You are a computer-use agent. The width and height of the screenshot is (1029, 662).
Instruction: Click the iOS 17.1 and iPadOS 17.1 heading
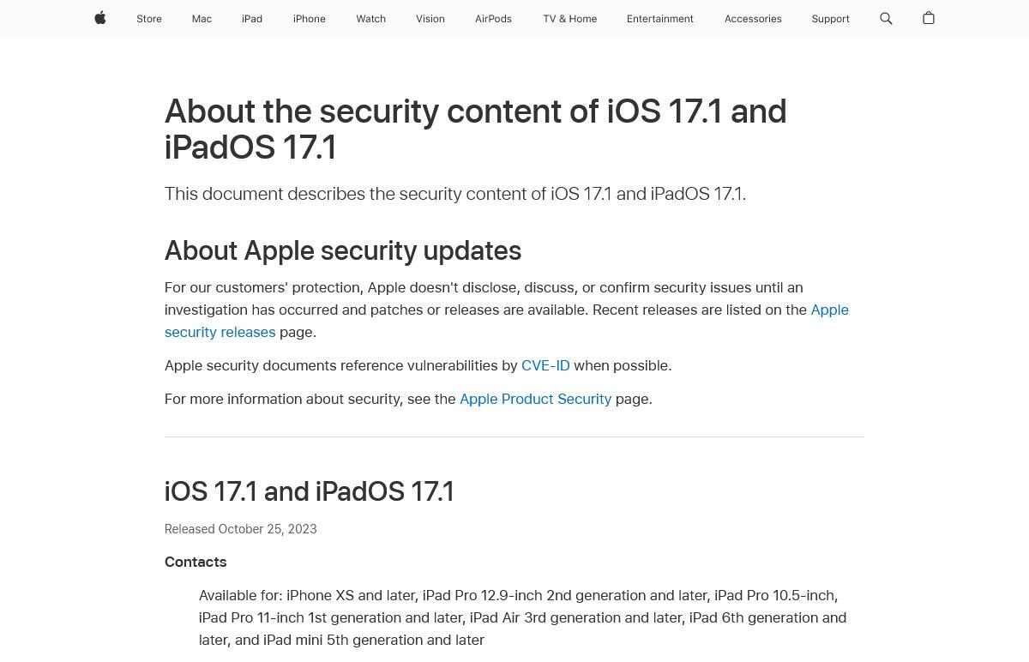[310, 491]
